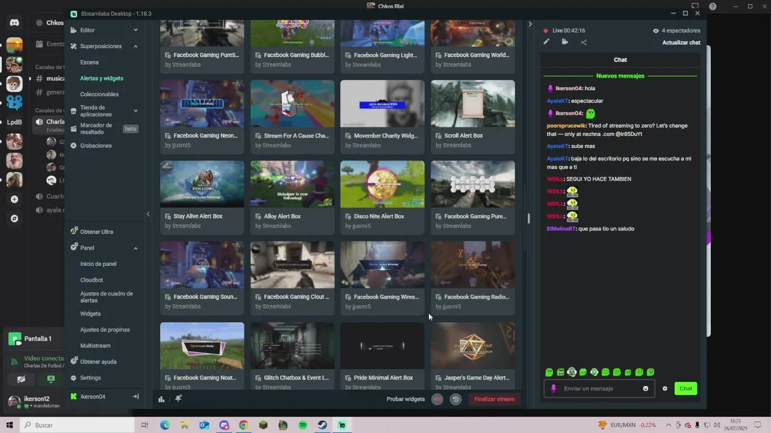Open Spotify from the taskbar
This screenshot has height=433, width=771.
303,425
